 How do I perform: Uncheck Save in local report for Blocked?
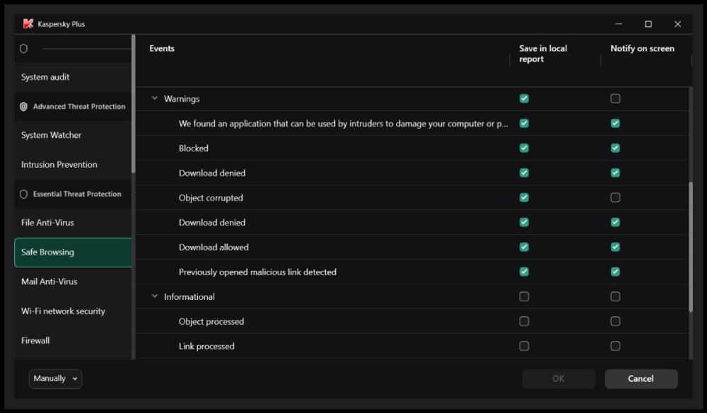tap(524, 148)
